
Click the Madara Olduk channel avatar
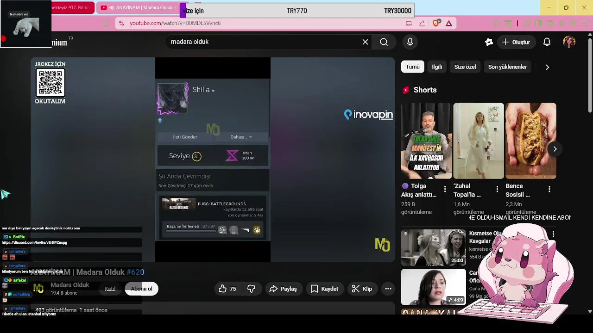point(38,289)
